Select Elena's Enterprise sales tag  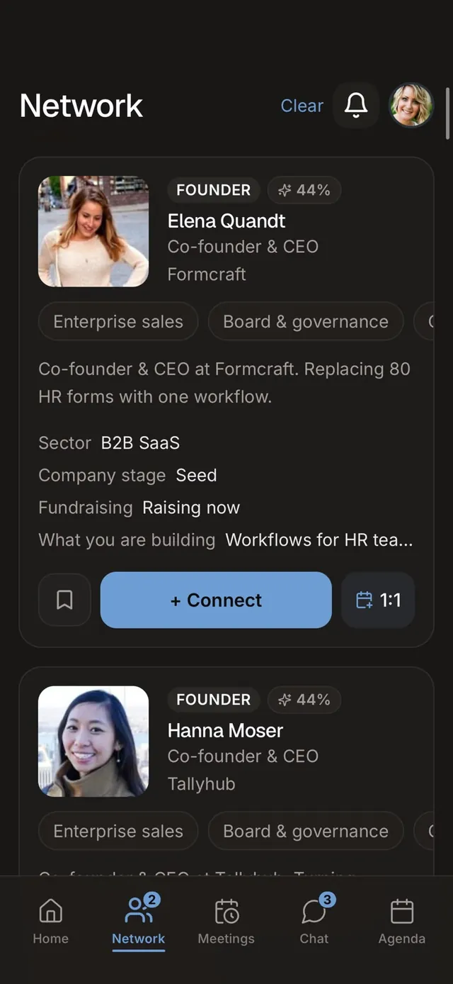pos(118,322)
